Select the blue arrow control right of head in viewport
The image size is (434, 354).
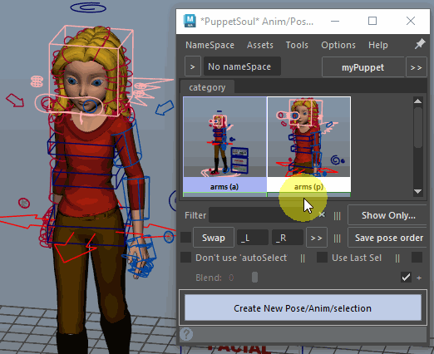165,108
